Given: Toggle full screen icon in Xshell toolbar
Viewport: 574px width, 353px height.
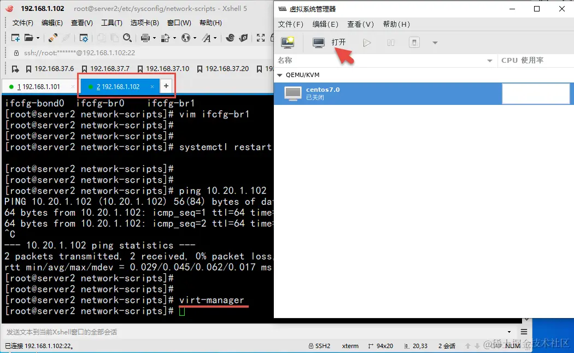Looking at the screenshot, I should 261,38.
